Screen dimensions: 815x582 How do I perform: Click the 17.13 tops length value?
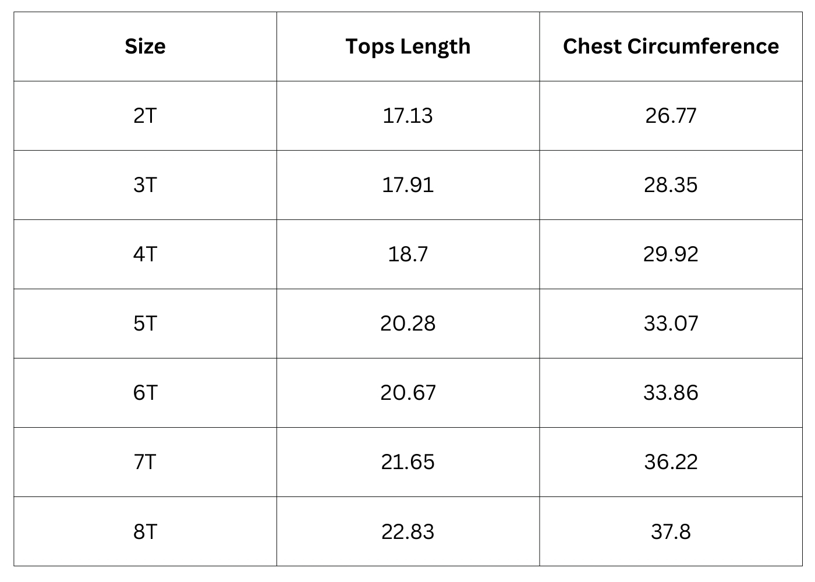[408, 115]
